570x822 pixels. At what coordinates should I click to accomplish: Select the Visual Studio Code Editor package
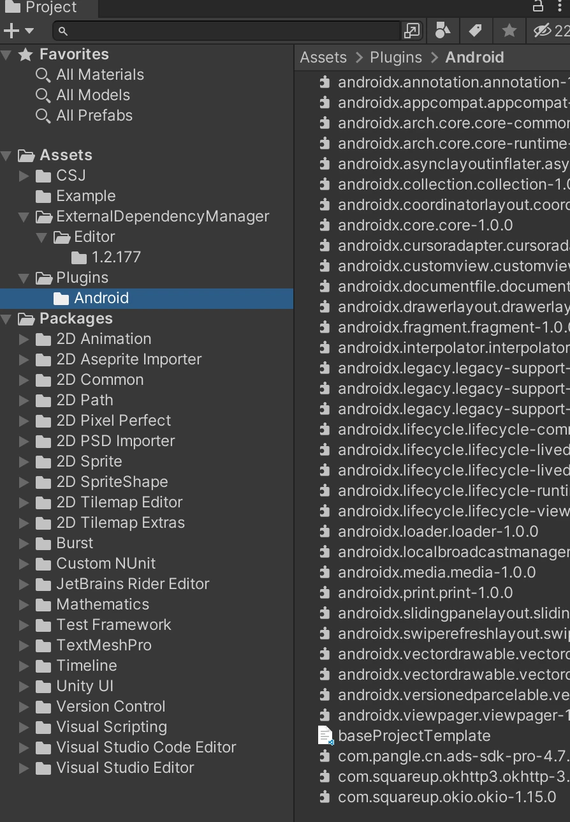pos(146,747)
